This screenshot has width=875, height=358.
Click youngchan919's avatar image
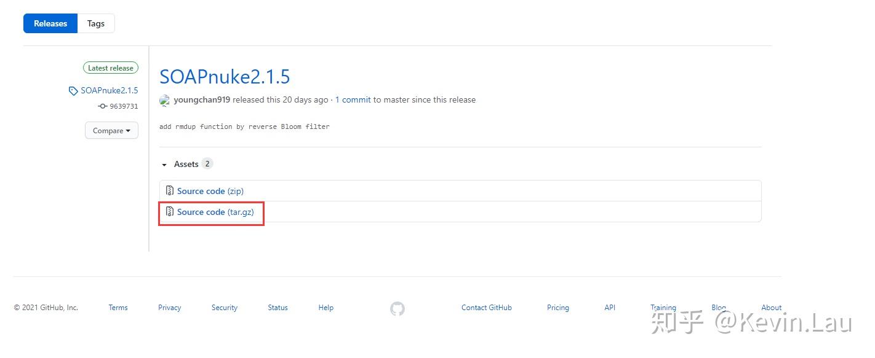point(164,100)
